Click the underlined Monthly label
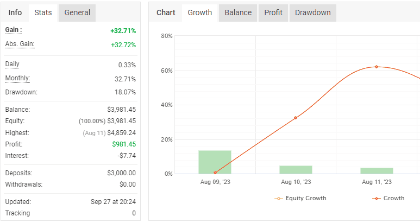 pyautogui.click(x=17, y=78)
